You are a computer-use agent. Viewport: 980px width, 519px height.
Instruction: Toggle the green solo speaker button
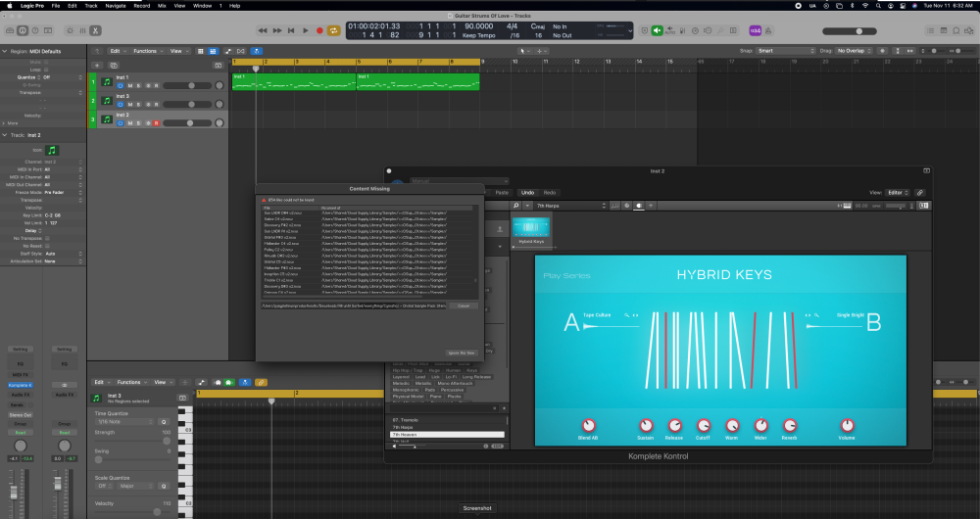[x=657, y=30]
